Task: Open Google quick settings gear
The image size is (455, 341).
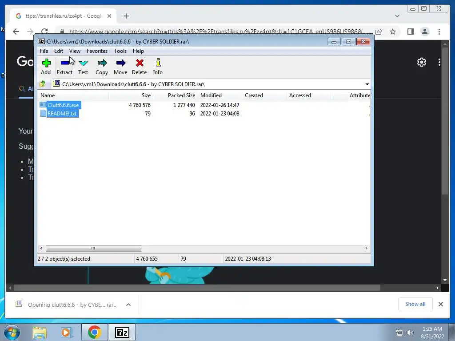Action: pyautogui.click(x=422, y=62)
